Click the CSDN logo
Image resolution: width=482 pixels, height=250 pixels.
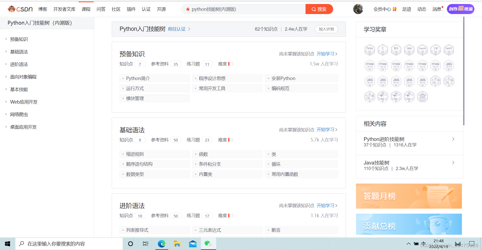20,9
